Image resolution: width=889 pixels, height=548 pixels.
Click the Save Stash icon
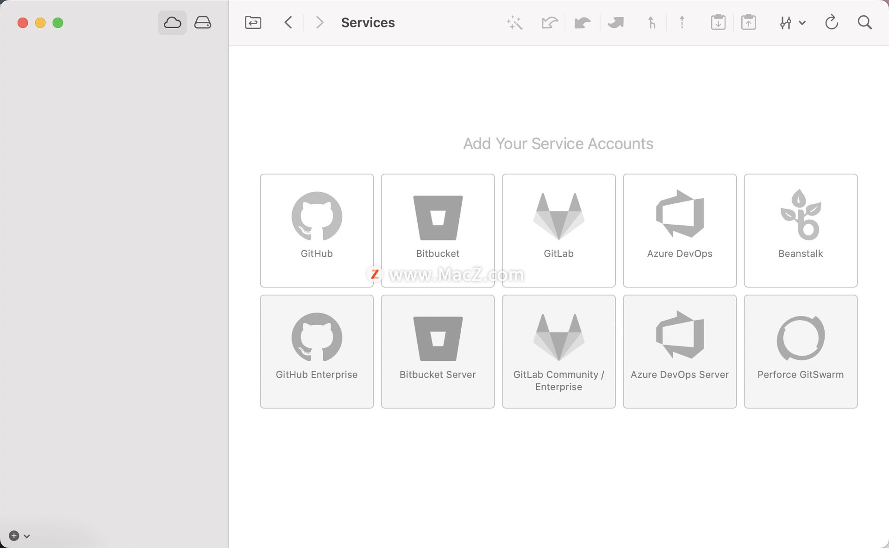[x=718, y=22]
